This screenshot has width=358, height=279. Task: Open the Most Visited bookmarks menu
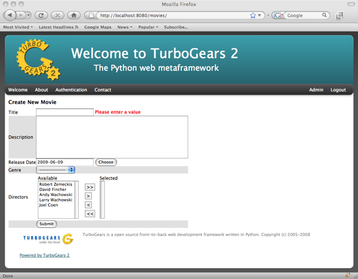tap(18, 27)
